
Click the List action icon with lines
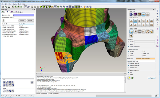point(139,32)
